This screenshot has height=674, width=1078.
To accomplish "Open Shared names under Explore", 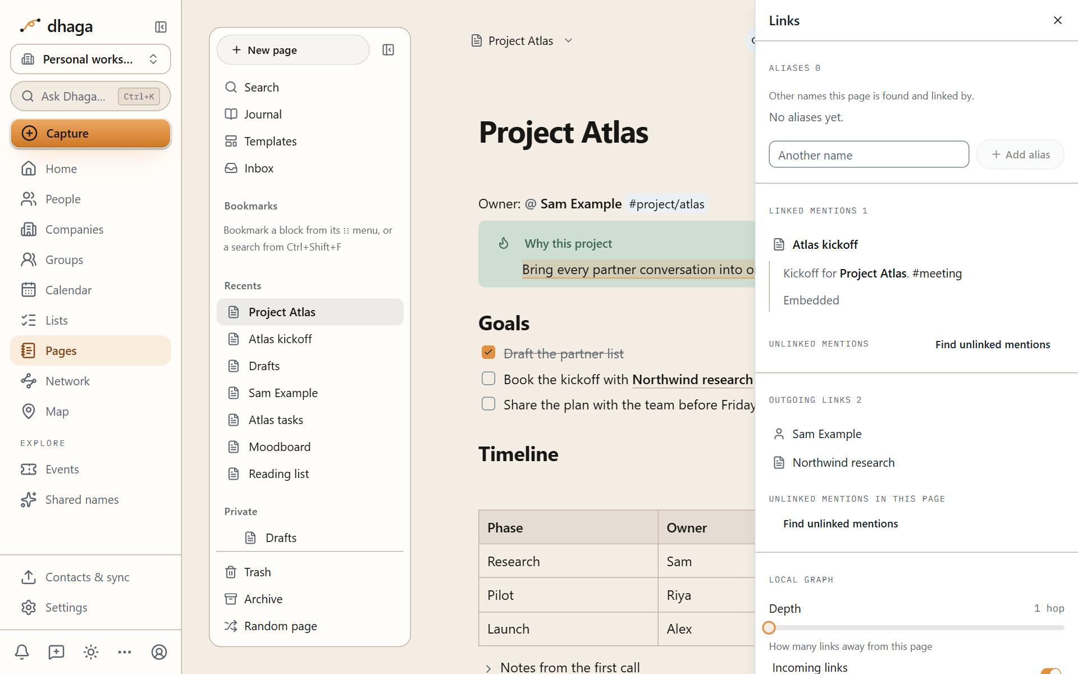I will [x=90, y=499].
